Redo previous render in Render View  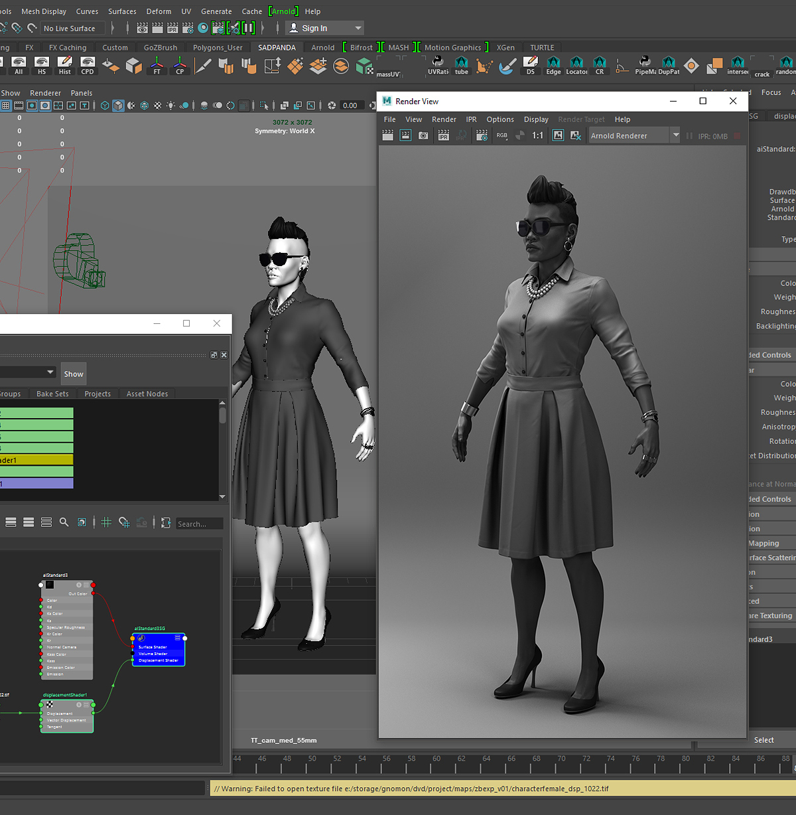[388, 135]
